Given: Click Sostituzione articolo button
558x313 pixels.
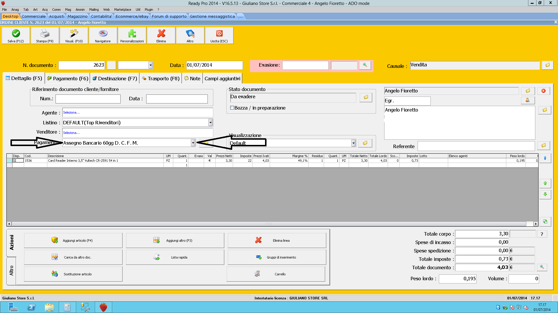Looking at the screenshot, I should tap(73, 274).
